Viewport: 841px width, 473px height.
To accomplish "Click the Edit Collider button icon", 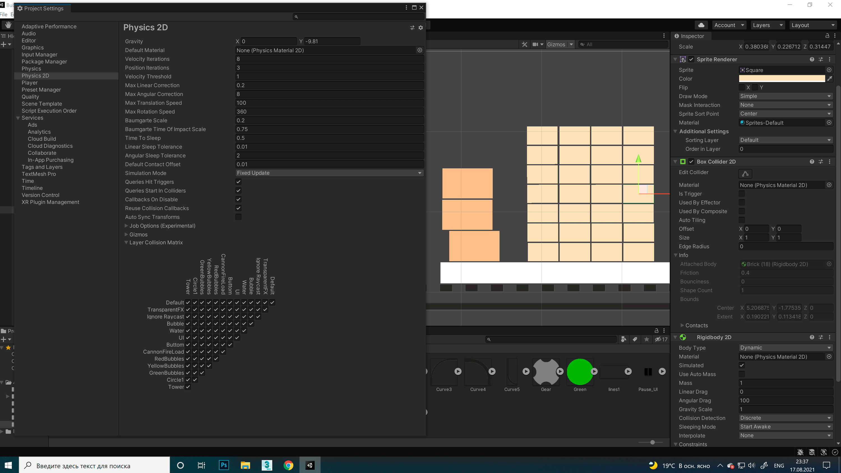I will 745,173.
